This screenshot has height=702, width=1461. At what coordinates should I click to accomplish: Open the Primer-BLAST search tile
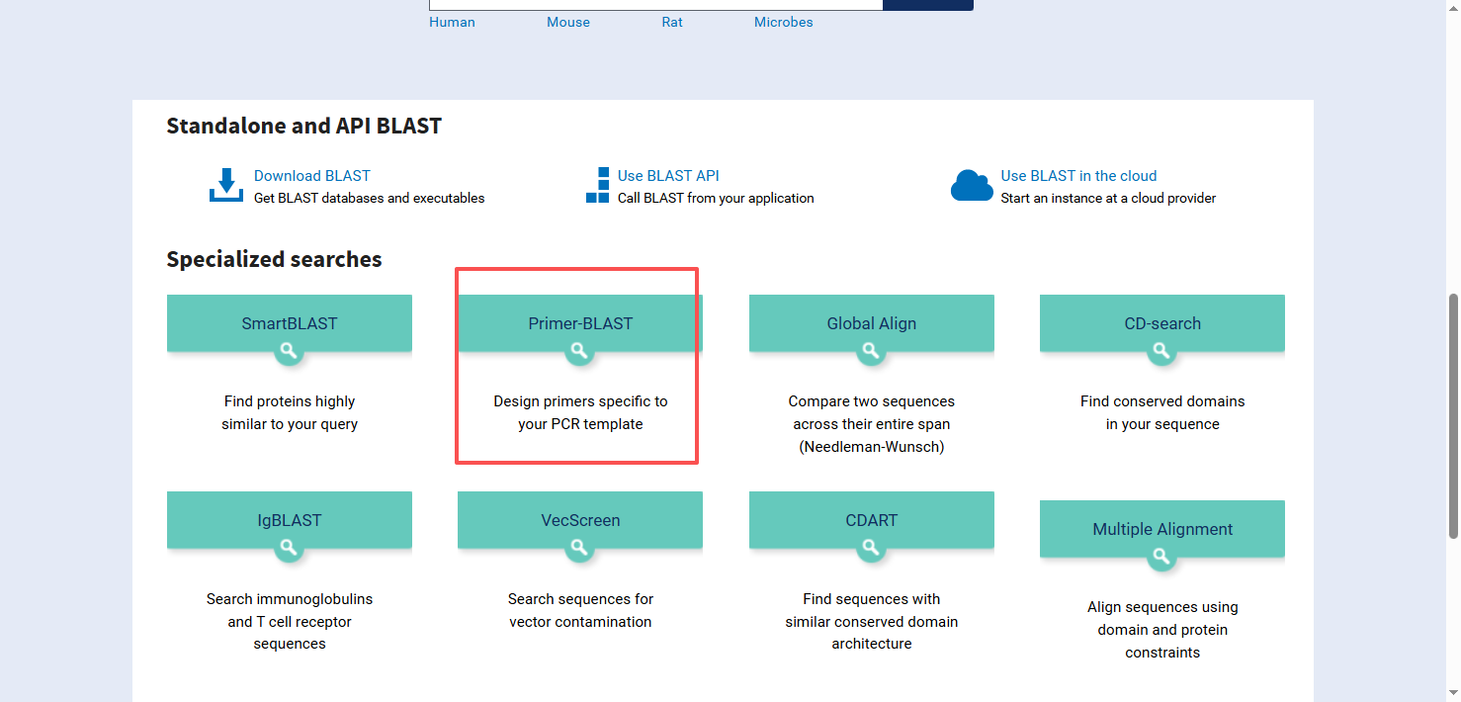(580, 323)
